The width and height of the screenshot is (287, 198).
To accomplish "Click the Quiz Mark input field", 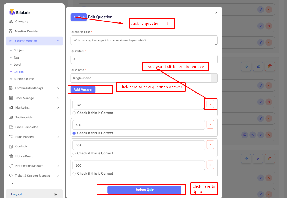I will pos(144,59).
